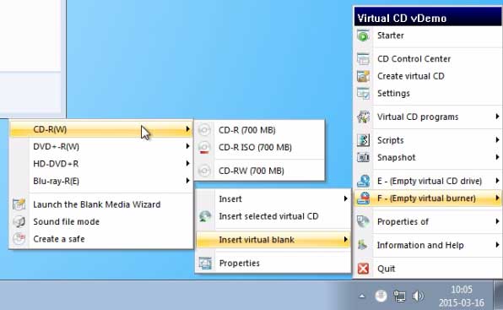Click the CD-R ISO disc icon
Viewport: 503px width, 310px height.
click(x=204, y=147)
